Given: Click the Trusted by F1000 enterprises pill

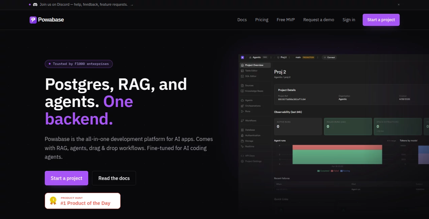Looking at the screenshot, I should pyautogui.click(x=79, y=64).
